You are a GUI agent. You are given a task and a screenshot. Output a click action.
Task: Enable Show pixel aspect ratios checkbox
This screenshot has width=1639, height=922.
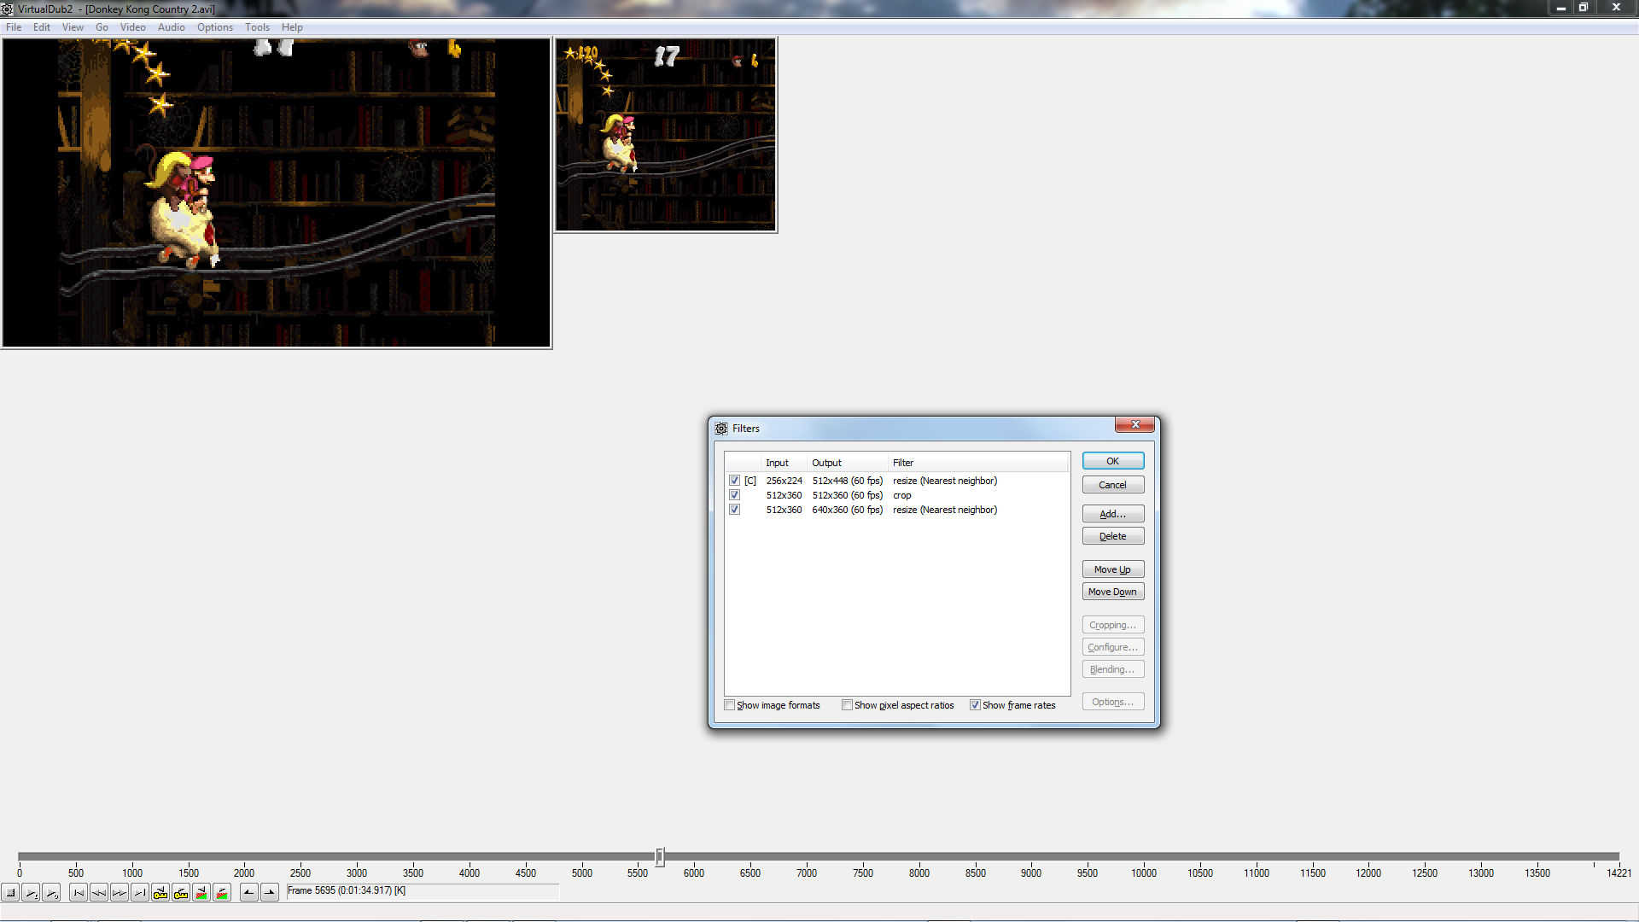click(848, 705)
